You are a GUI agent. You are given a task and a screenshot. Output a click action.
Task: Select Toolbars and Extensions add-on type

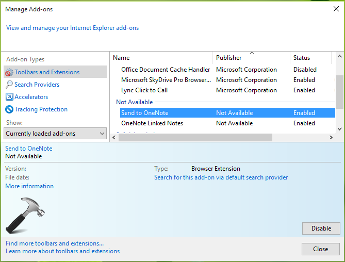click(x=55, y=72)
